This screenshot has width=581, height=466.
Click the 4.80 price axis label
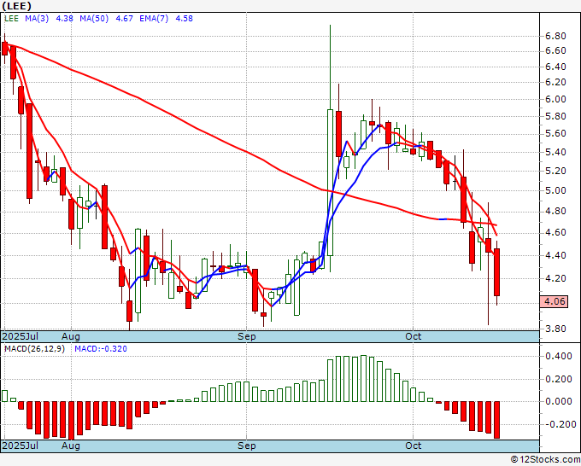555,212
